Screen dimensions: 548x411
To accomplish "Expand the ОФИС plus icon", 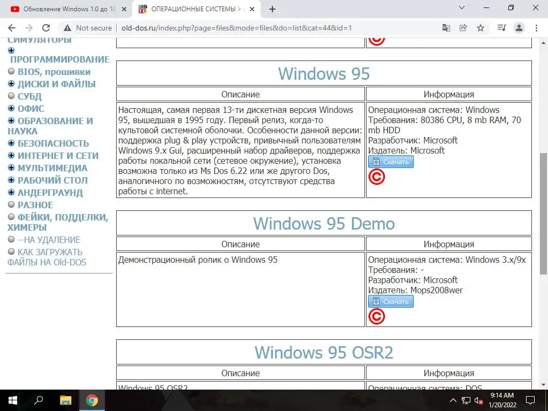I will pos(11,108).
